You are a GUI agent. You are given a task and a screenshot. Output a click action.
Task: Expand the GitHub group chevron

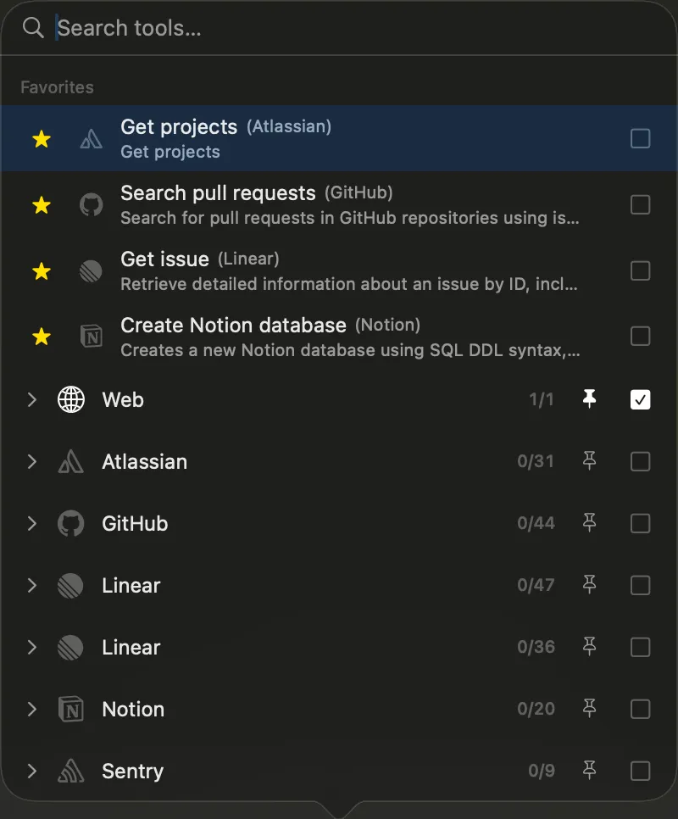pos(32,523)
